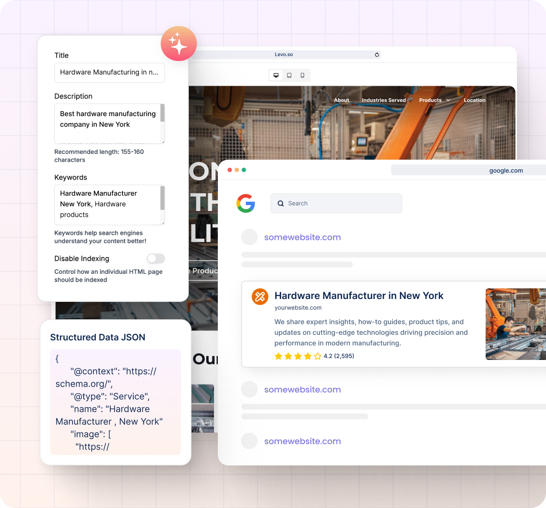Open Hardware Manufacturer in New York result
Image resolution: width=546 pixels, height=508 pixels.
point(359,296)
